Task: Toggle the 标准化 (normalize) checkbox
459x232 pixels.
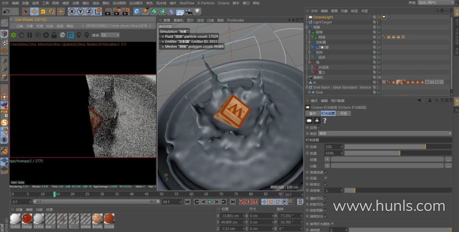Action: (x=326, y=184)
